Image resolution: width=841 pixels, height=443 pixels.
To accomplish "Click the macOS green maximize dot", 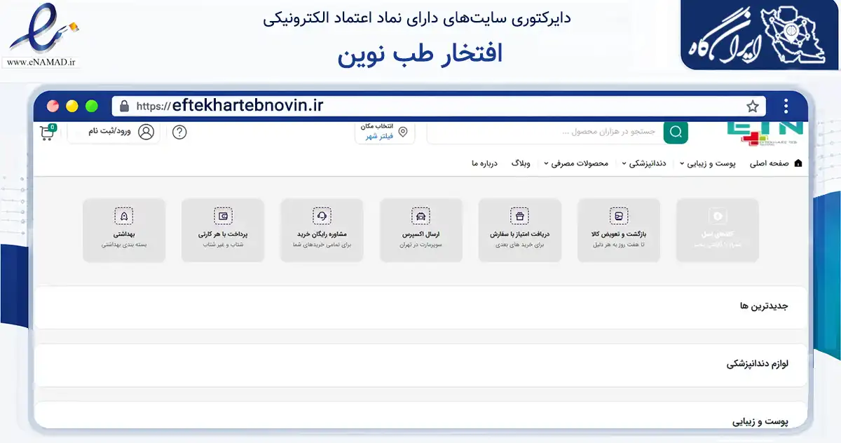I will click(91, 107).
